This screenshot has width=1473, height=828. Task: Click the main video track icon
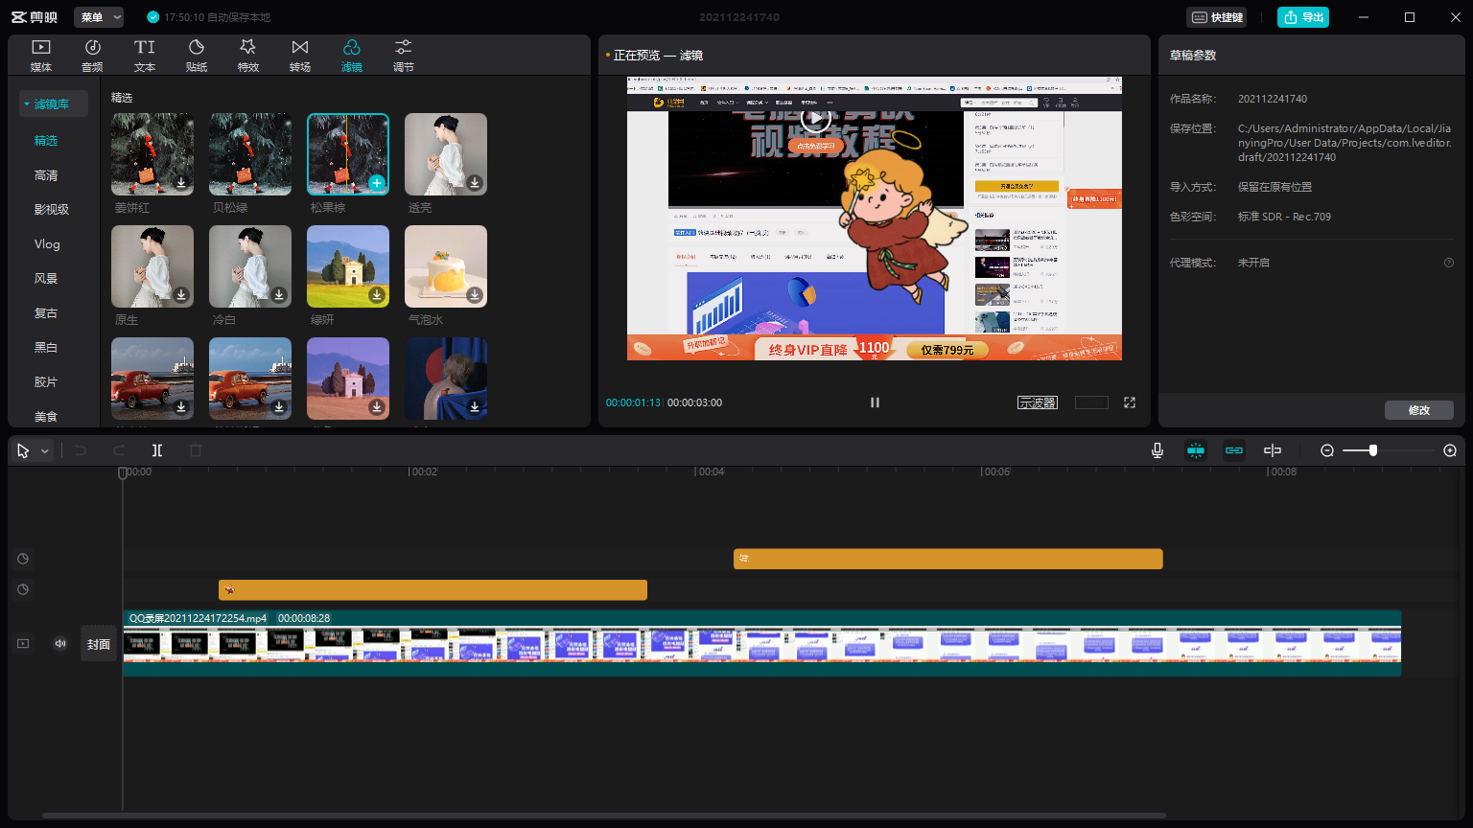pos(23,644)
